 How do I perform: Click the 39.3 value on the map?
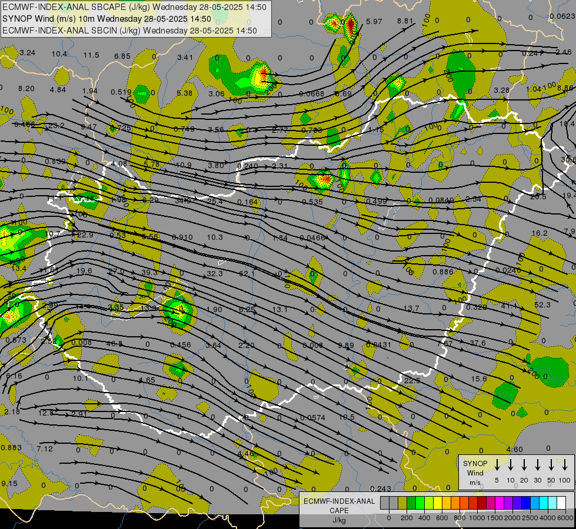149,272
